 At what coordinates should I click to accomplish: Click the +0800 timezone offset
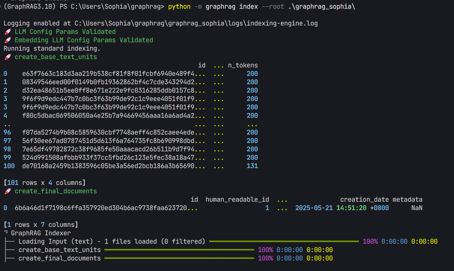(379, 208)
